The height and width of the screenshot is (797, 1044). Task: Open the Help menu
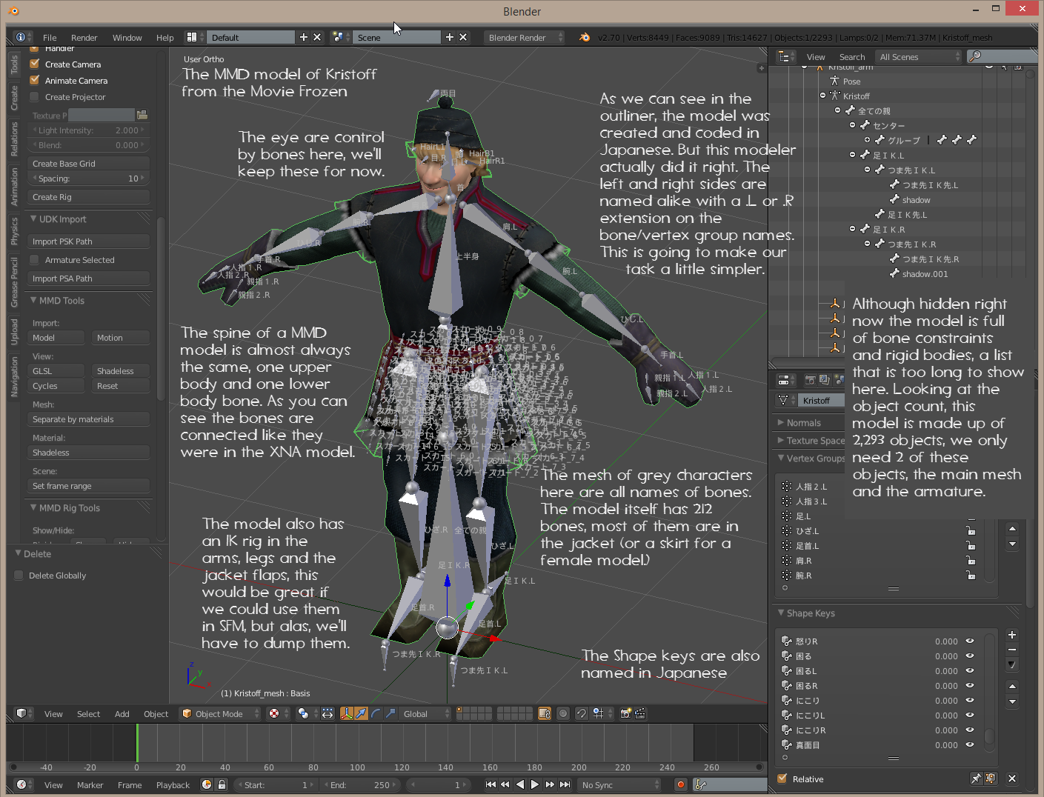tap(165, 37)
